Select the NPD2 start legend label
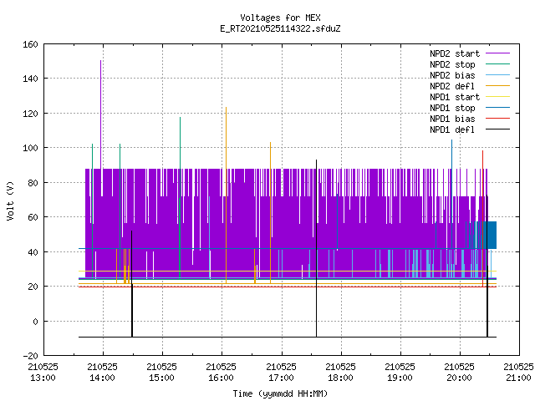535x401 pixels. [455, 53]
